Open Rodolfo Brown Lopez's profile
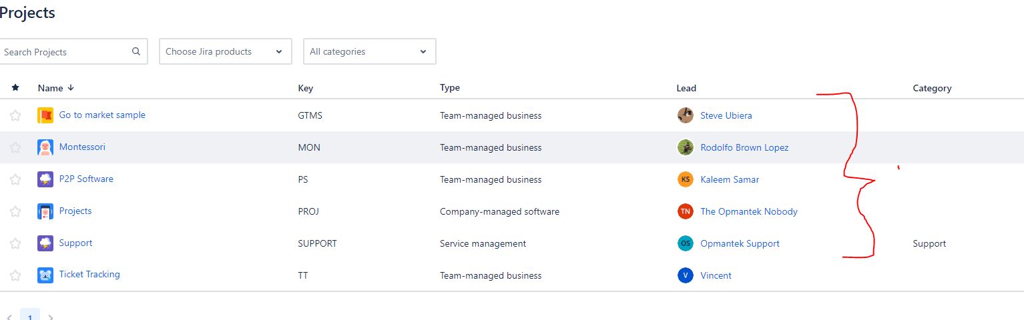Image resolution: width=1024 pixels, height=320 pixels. coord(744,147)
